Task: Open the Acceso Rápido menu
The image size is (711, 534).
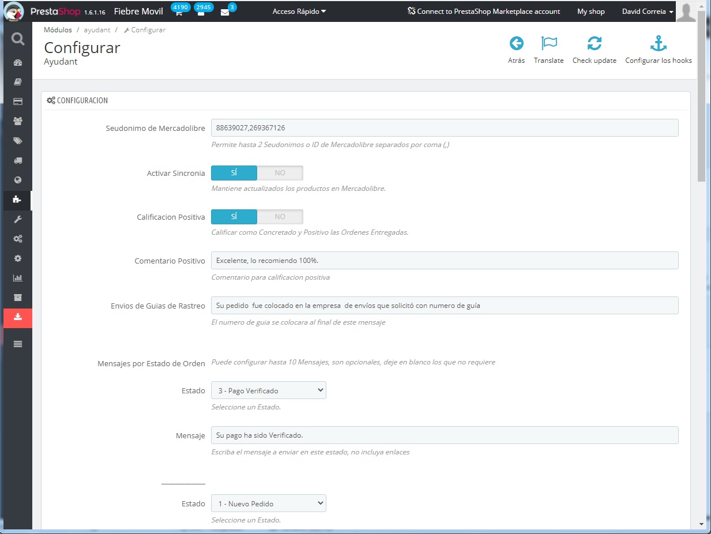Action: 299,12
